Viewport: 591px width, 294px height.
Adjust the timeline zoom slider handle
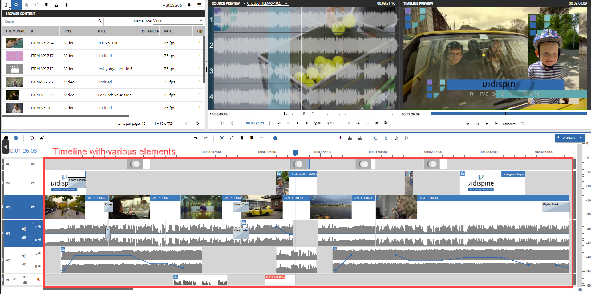275,138
